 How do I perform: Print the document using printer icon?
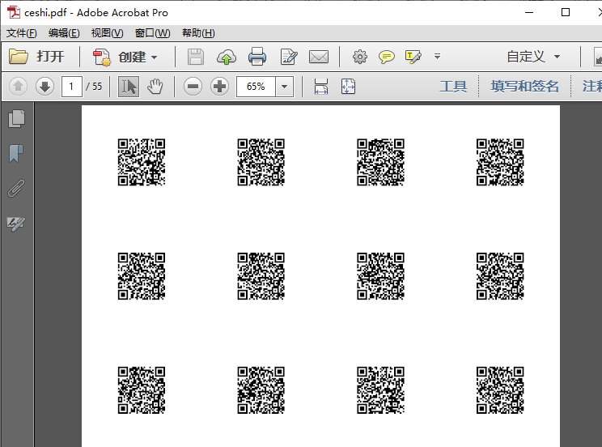tap(256, 57)
